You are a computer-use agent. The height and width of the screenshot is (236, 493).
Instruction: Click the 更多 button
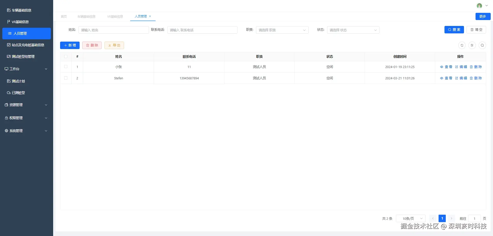[x=483, y=16]
